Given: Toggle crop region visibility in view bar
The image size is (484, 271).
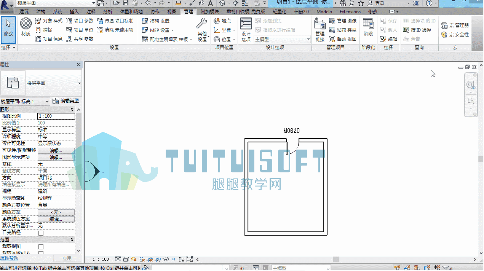Looking at the screenshot, I should coord(158,259).
